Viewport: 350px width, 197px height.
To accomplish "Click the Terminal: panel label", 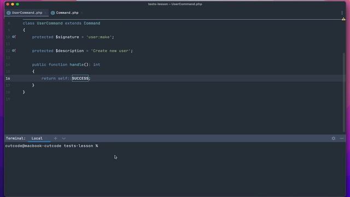I will [16, 138].
